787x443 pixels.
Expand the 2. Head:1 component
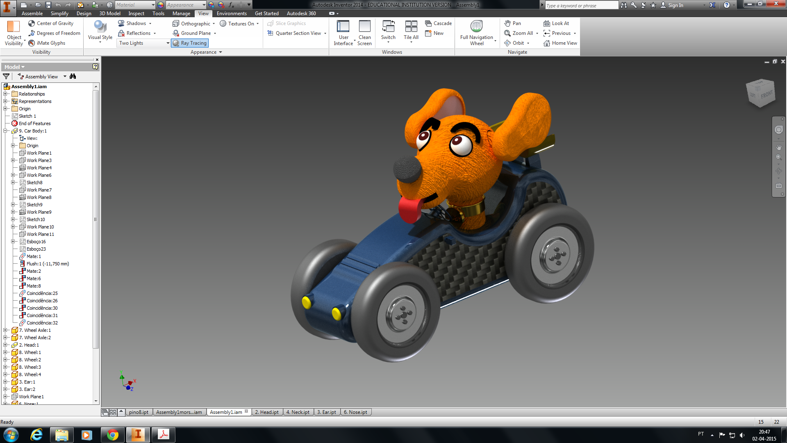tap(6, 345)
